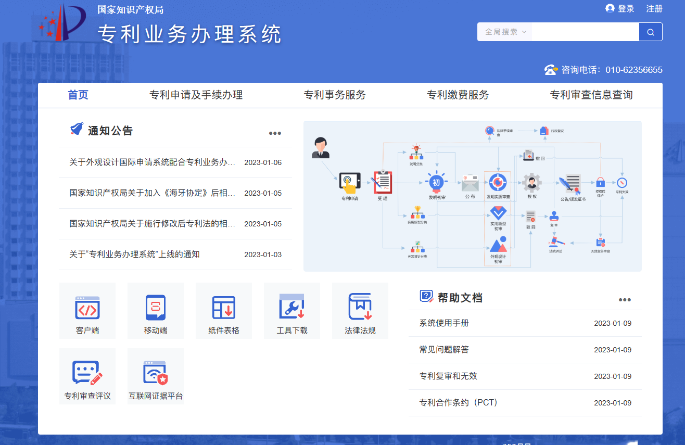Click the 外观设计初审 icon in flowchart
685x445 pixels.
pos(498,245)
